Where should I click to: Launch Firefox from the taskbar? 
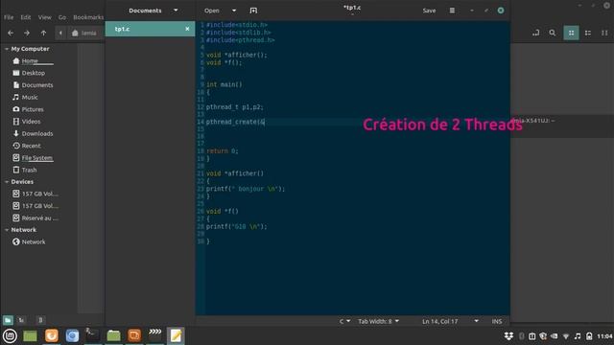click(51, 335)
